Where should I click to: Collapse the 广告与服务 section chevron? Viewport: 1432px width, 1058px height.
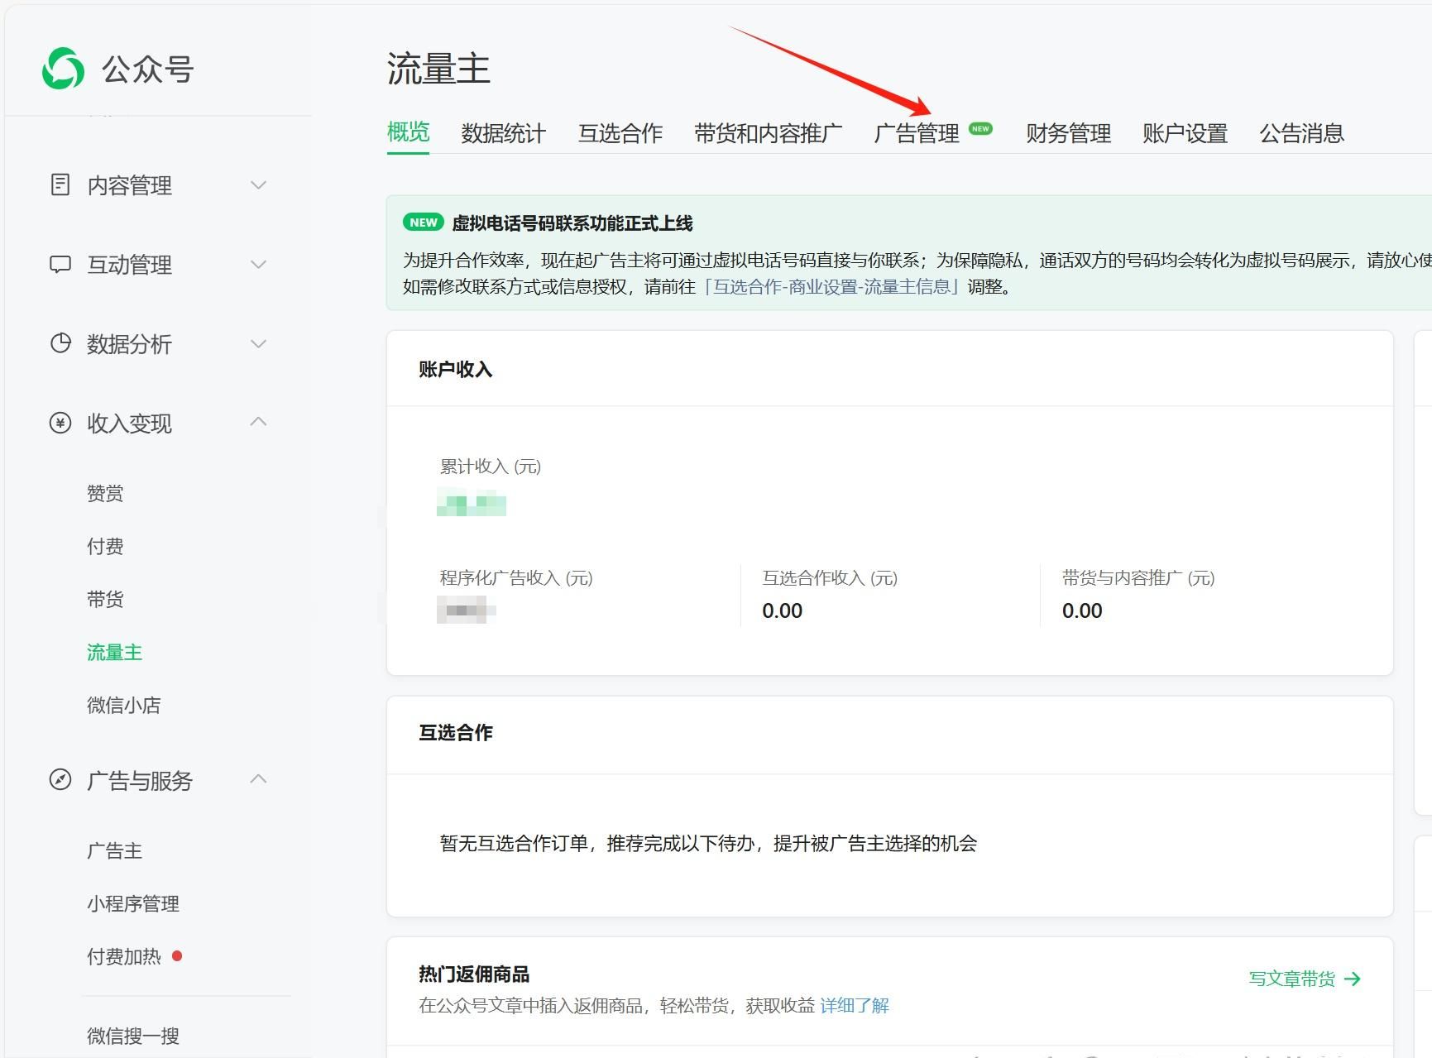(x=258, y=778)
